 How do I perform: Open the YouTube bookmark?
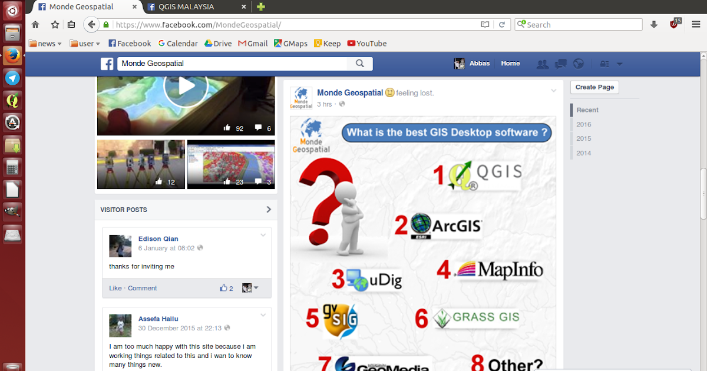point(367,44)
